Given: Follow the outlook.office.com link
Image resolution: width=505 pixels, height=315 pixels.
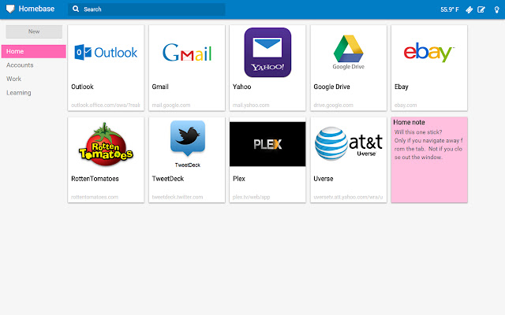Looking at the screenshot, I should 106,105.
